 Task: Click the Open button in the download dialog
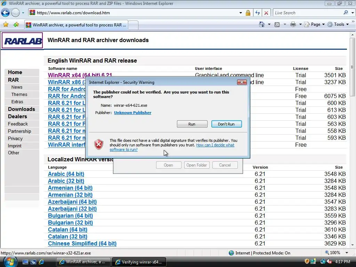(169, 165)
